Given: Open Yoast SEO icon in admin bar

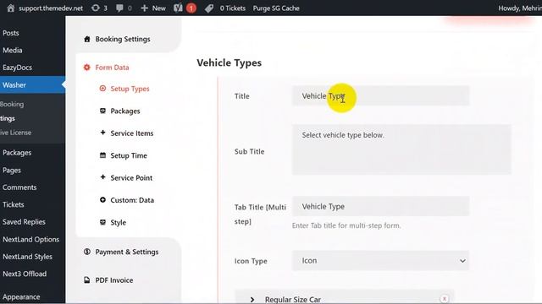Looking at the screenshot, I should [x=178, y=8].
